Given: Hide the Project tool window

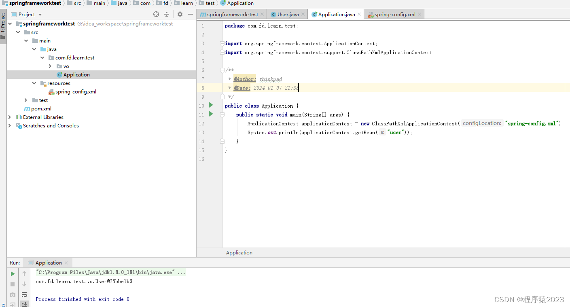Looking at the screenshot, I should [x=190, y=14].
